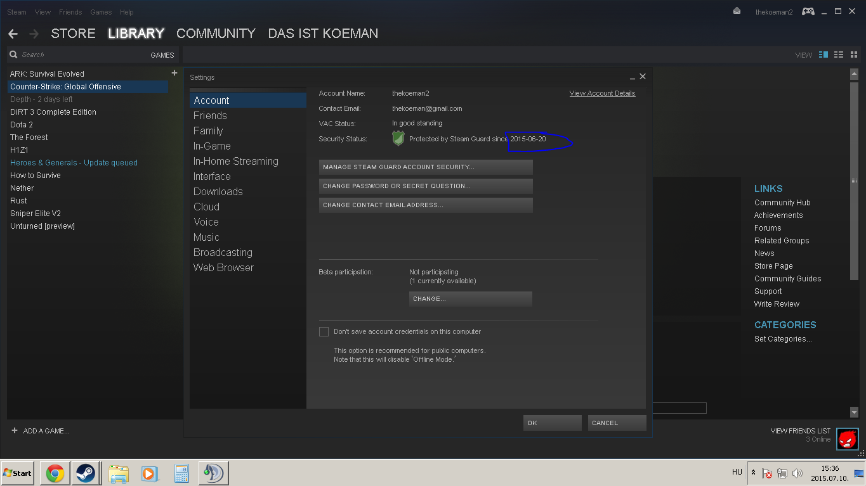Select Dota 2 in games list
The width and height of the screenshot is (866, 486).
point(88,125)
